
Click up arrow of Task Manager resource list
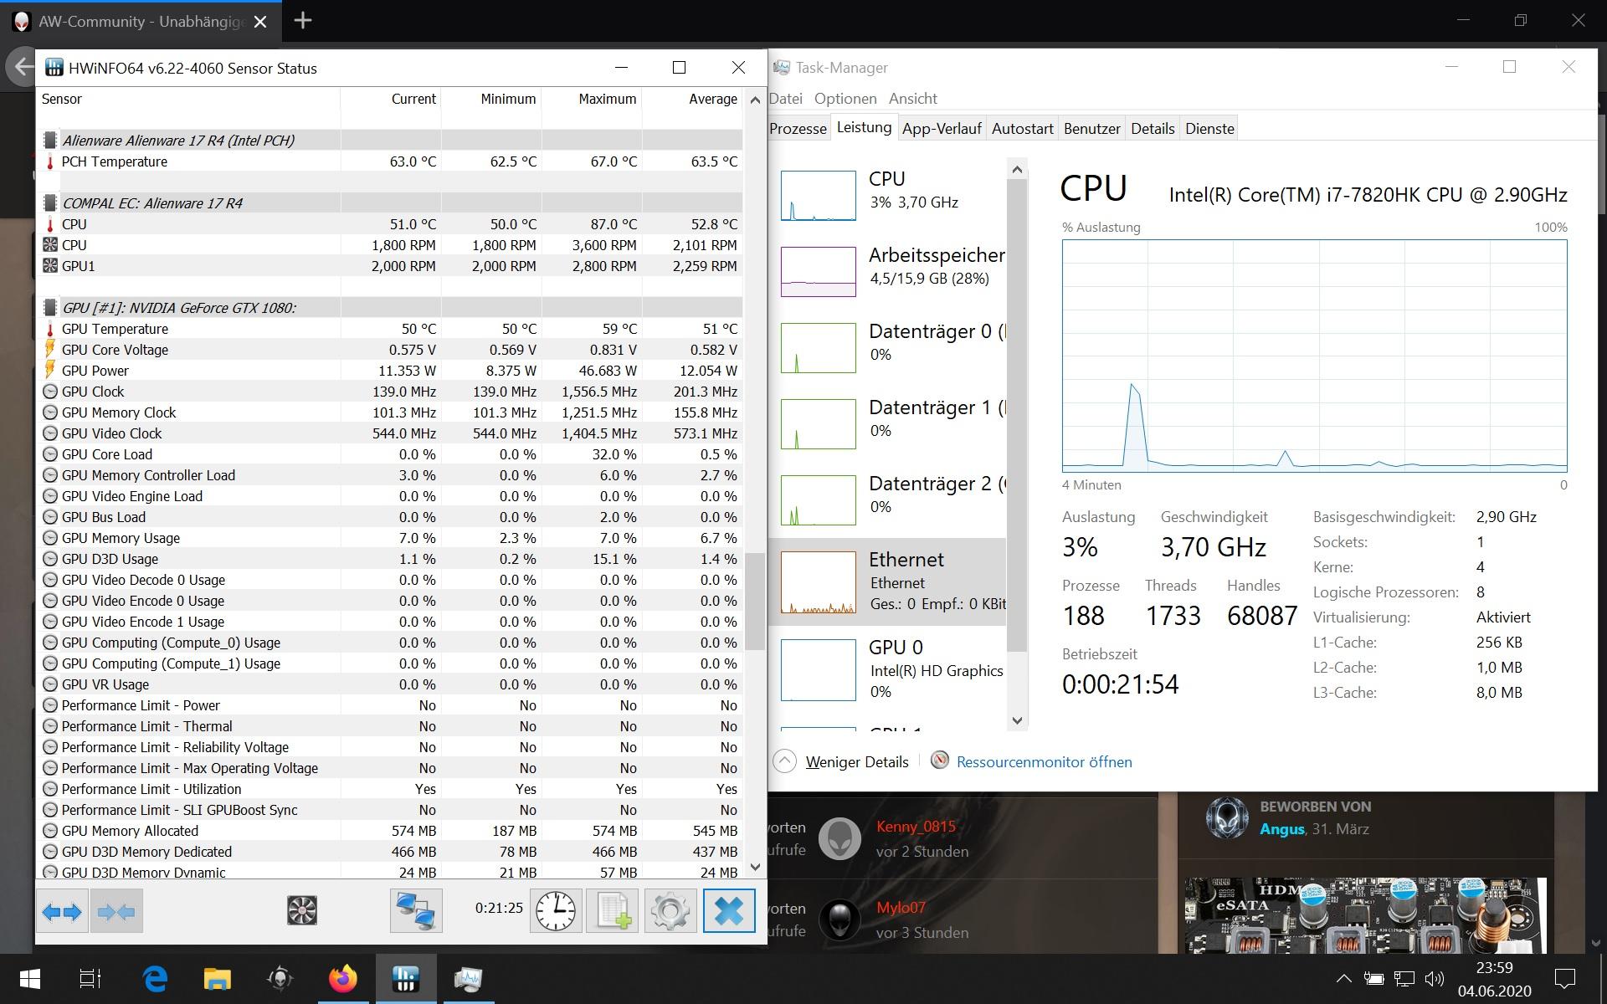[1017, 170]
